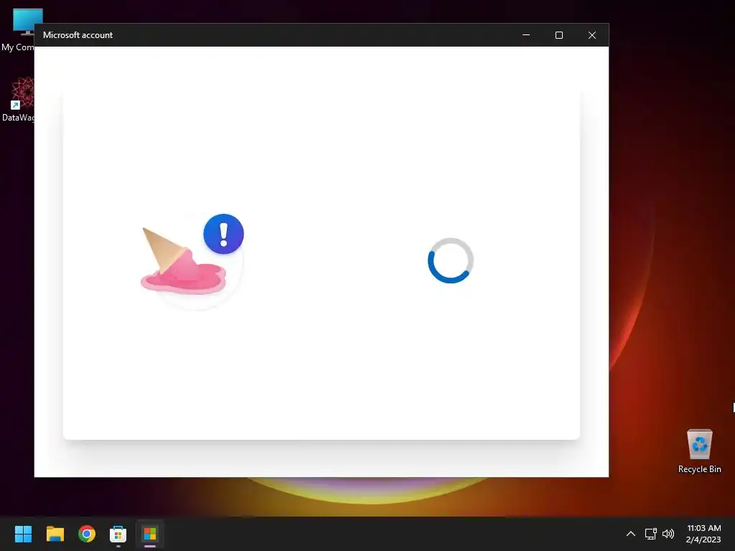This screenshot has width=735, height=551.
Task: Close the Microsoft account window
Action: point(592,35)
